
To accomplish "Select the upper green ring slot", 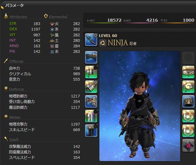I will pyautogui.click(x=188, y=116).
